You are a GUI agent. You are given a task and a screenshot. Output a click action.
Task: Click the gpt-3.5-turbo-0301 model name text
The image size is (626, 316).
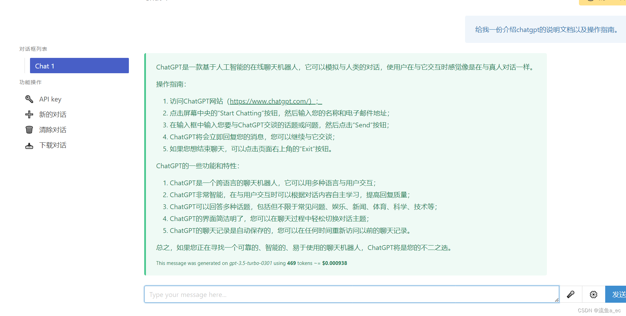pos(251,263)
